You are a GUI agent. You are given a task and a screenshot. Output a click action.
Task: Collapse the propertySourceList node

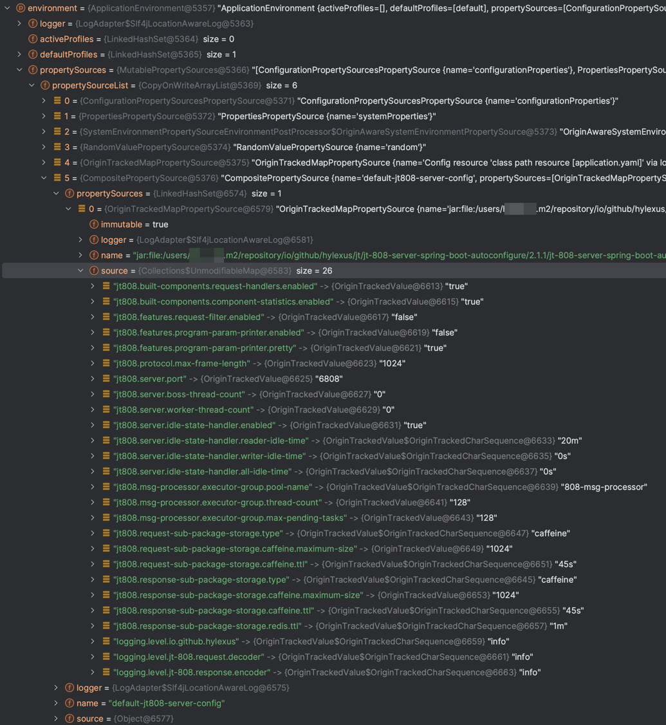(31, 85)
